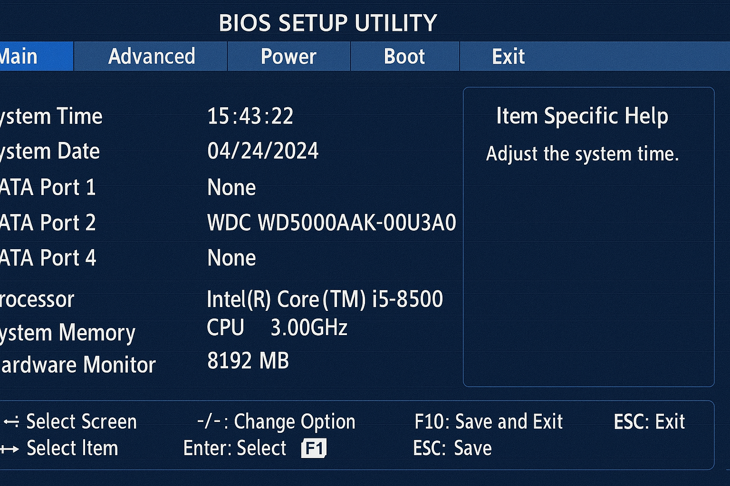Image resolution: width=730 pixels, height=486 pixels.
Task: Select the Boot tab
Action: click(404, 56)
